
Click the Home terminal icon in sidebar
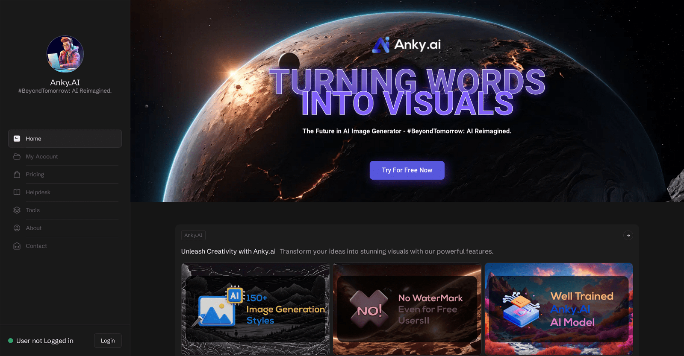17,139
